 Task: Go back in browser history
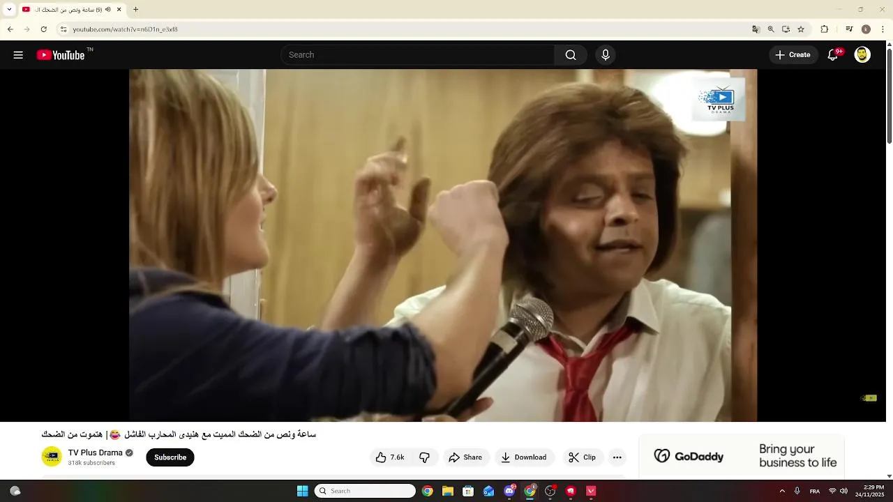pyautogui.click(x=10, y=29)
